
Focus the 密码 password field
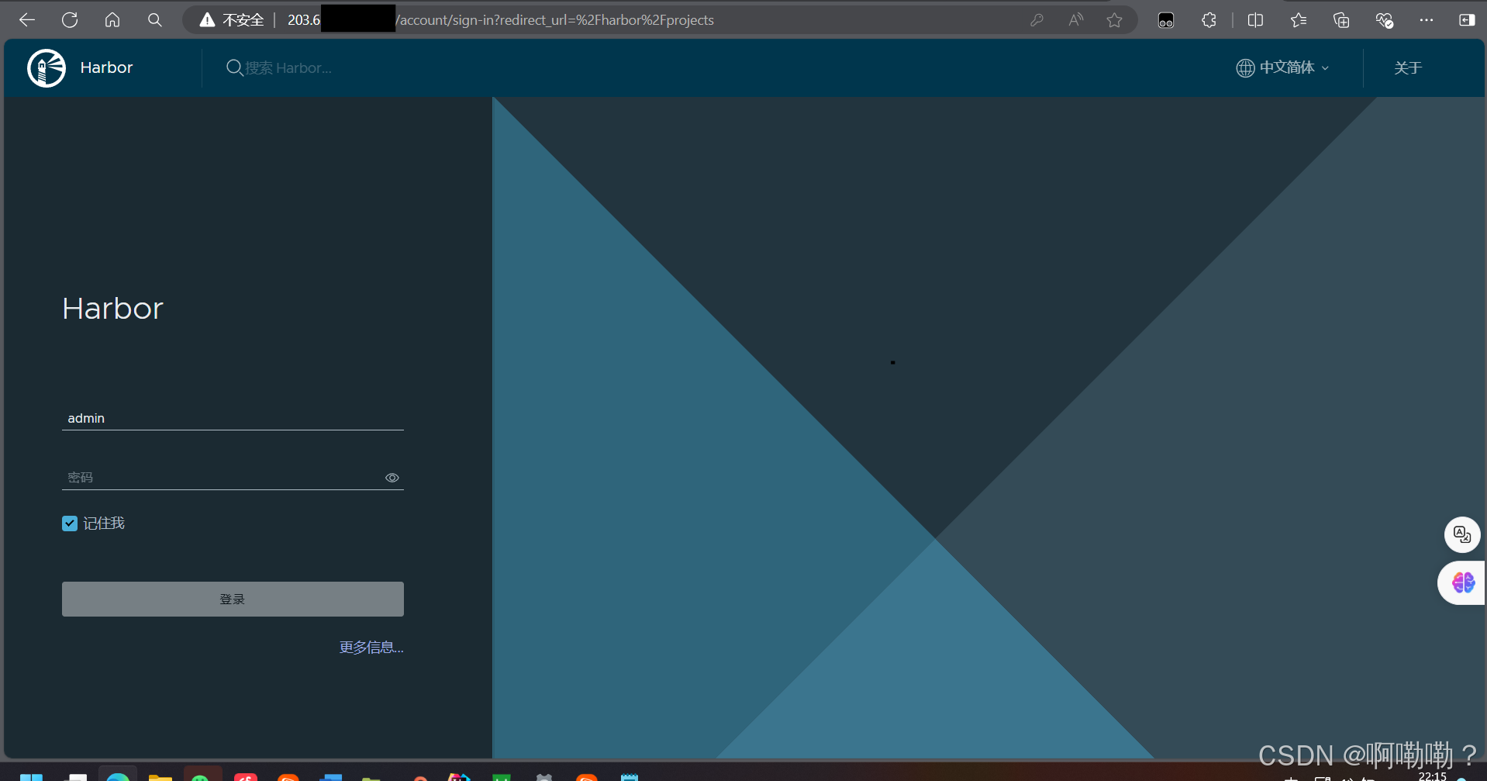233,478
